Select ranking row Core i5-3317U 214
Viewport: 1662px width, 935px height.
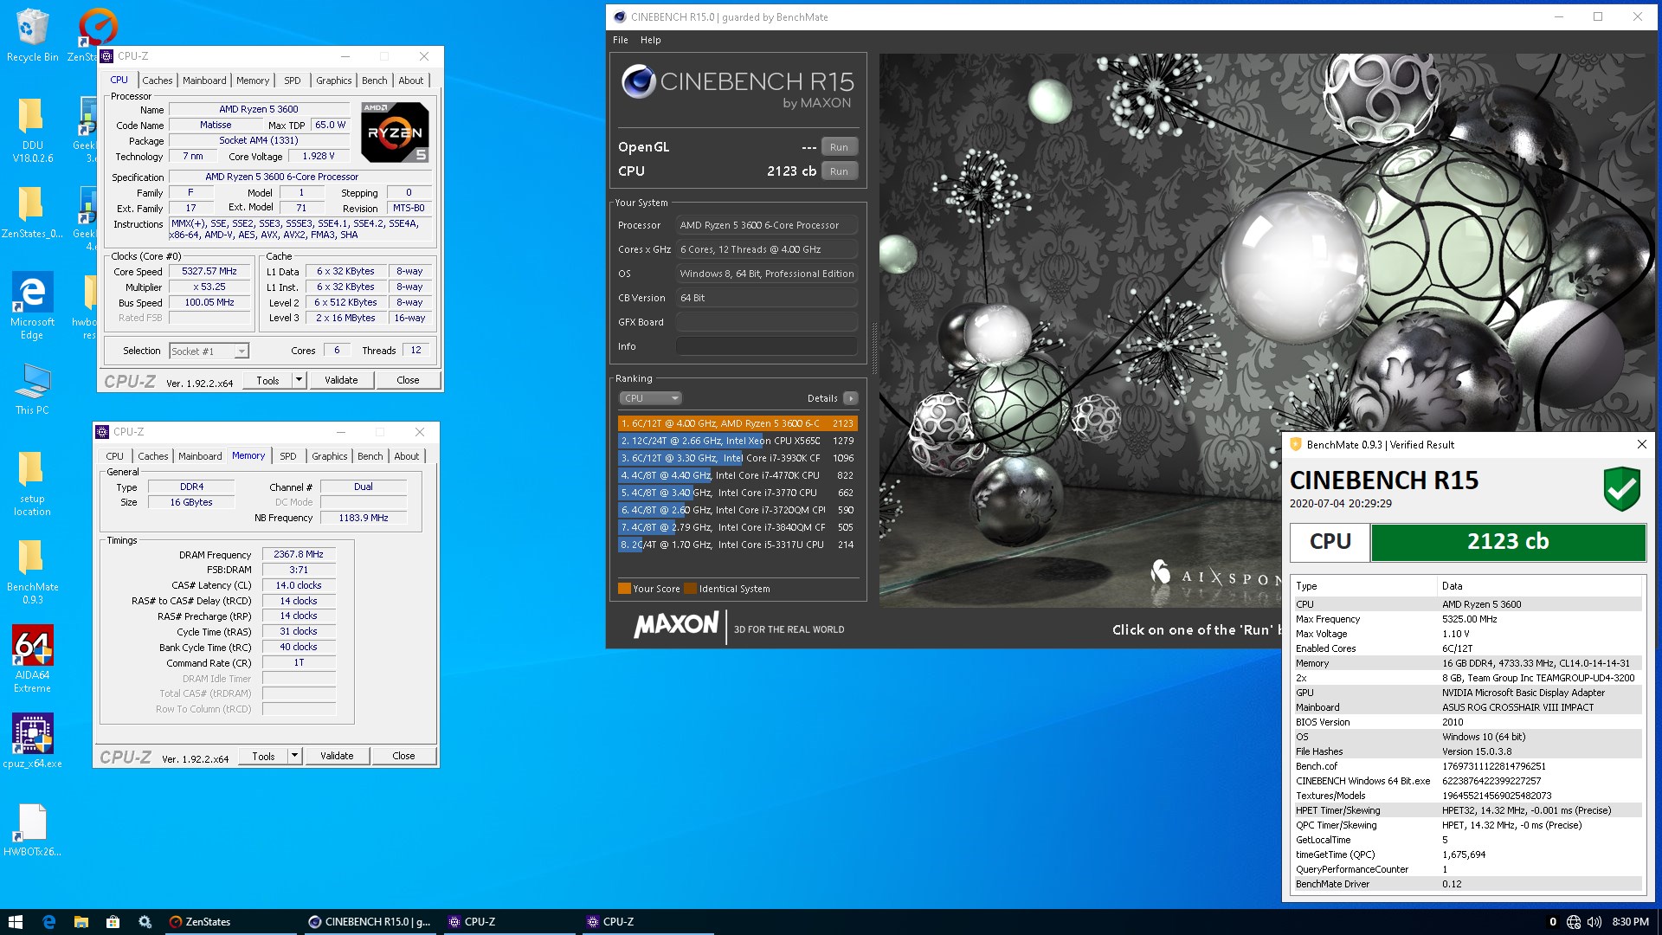pos(738,545)
